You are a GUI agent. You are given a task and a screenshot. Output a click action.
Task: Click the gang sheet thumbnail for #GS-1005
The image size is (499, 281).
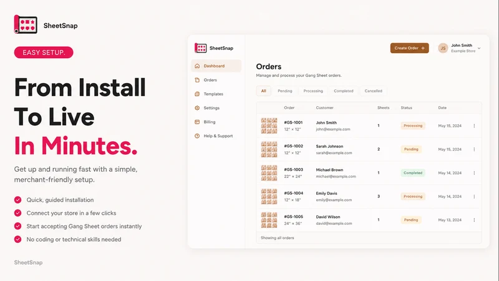[x=269, y=220]
